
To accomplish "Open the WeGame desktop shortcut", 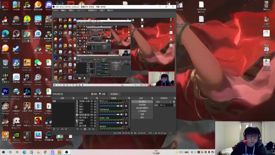I will pos(27,6).
